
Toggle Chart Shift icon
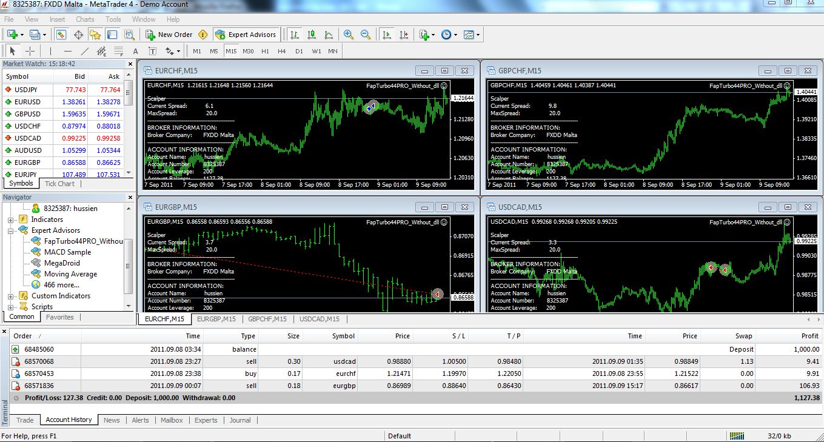click(x=404, y=35)
